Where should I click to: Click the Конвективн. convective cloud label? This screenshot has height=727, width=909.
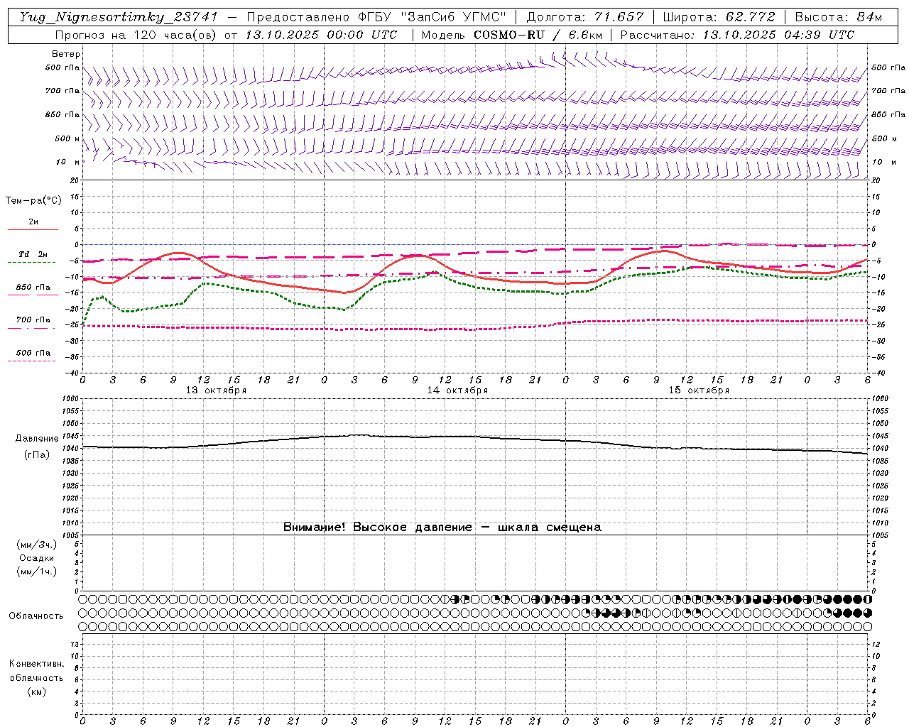coord(36,664)
